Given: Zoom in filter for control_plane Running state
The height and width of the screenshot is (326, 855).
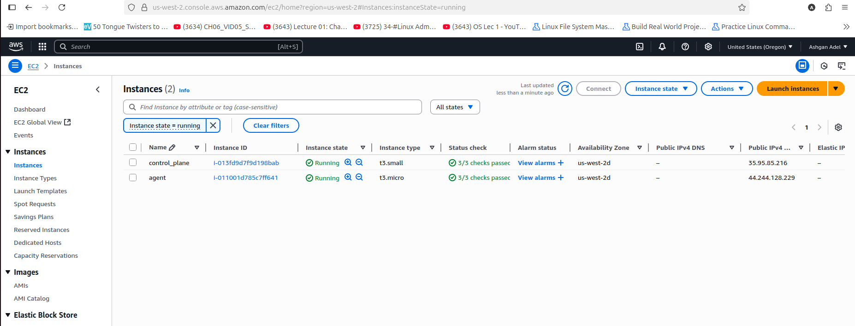Looking at the screenshot, I should 348,162.
